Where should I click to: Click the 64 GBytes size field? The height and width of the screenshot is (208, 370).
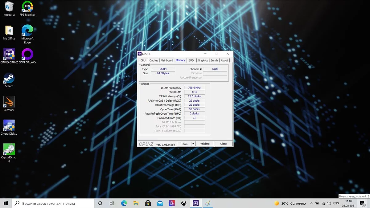[x=163, y=73]
